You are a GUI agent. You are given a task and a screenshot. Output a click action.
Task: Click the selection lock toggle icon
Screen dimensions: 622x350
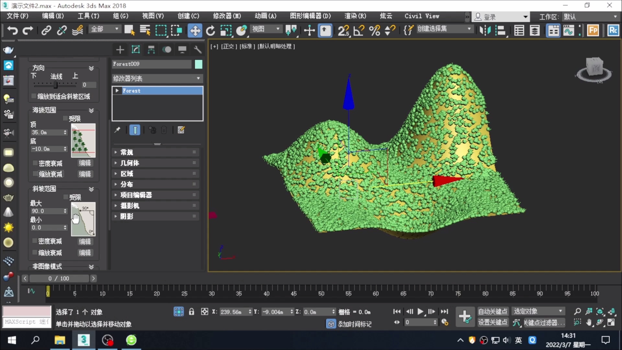[x=191, y=312]
